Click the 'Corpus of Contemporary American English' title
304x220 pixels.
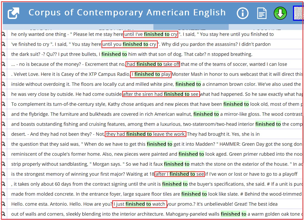pos(127,13)
